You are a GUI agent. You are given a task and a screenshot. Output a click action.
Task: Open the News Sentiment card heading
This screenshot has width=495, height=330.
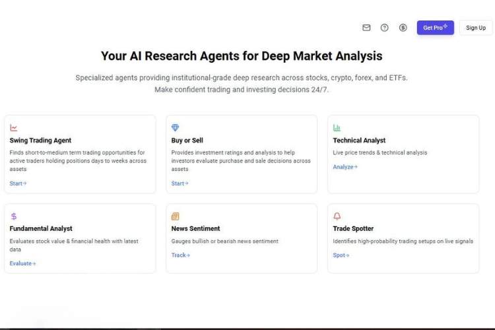195,228
